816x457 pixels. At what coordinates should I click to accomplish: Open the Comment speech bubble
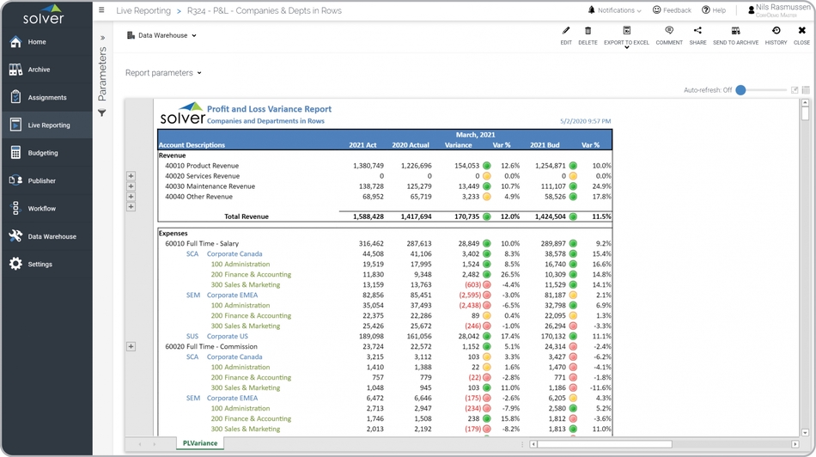pos(669,31)
